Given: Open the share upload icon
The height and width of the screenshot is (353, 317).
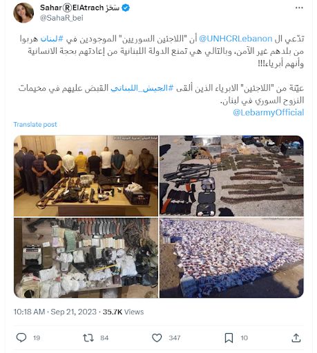Looking at the screenshot, I should click(296, 338).
